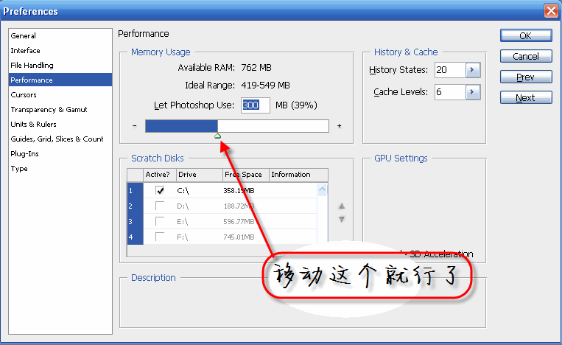Click the 358.1 MB free space value

click(x=239, y=190)
